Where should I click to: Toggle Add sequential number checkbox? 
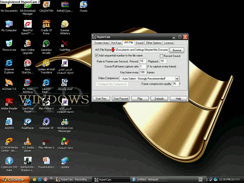[x=97, y=55]
